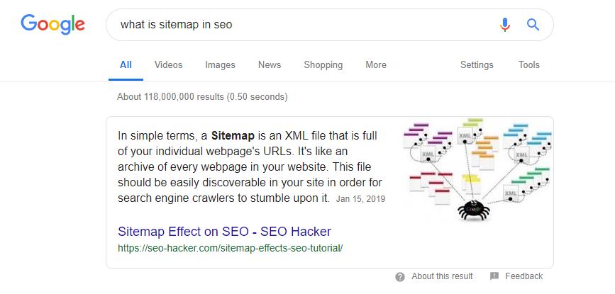
Task: Click the seo-hacker.com green URL
Action: pos(231,248)
